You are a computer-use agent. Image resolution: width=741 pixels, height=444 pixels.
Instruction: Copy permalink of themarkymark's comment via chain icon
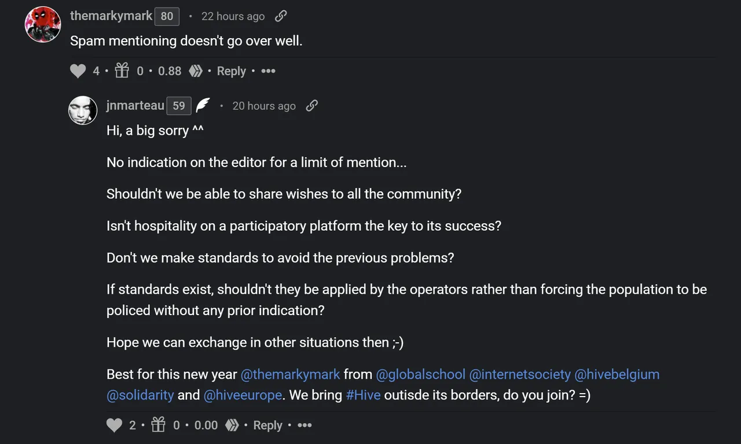pyautogui.click(x=281, y=16)
